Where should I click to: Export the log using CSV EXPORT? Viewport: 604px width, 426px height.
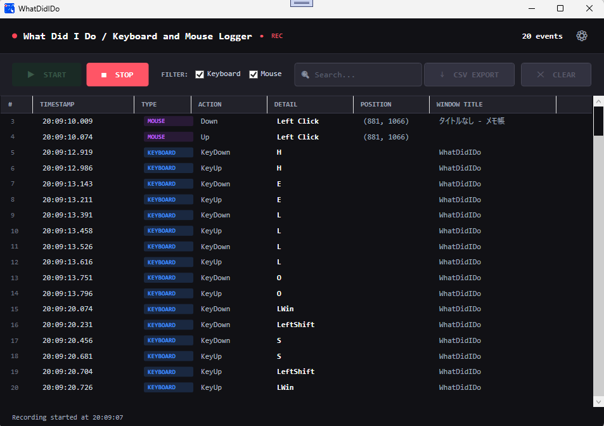(x=469, y=74)
